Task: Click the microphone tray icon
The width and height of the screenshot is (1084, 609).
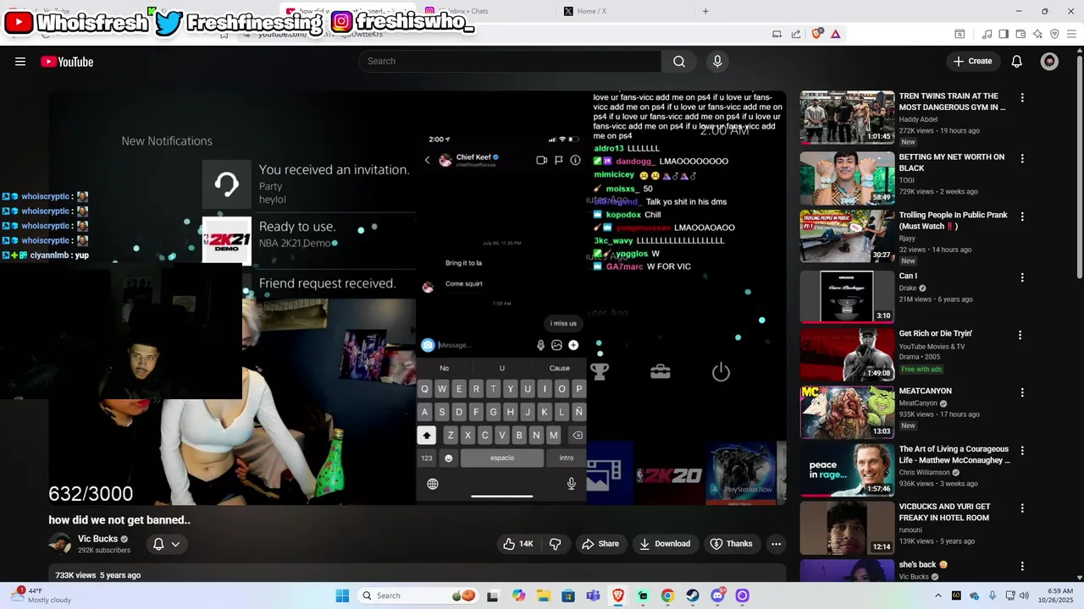Action: coord(992,595)
